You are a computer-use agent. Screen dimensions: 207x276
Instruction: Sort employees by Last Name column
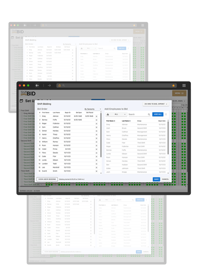126,121
